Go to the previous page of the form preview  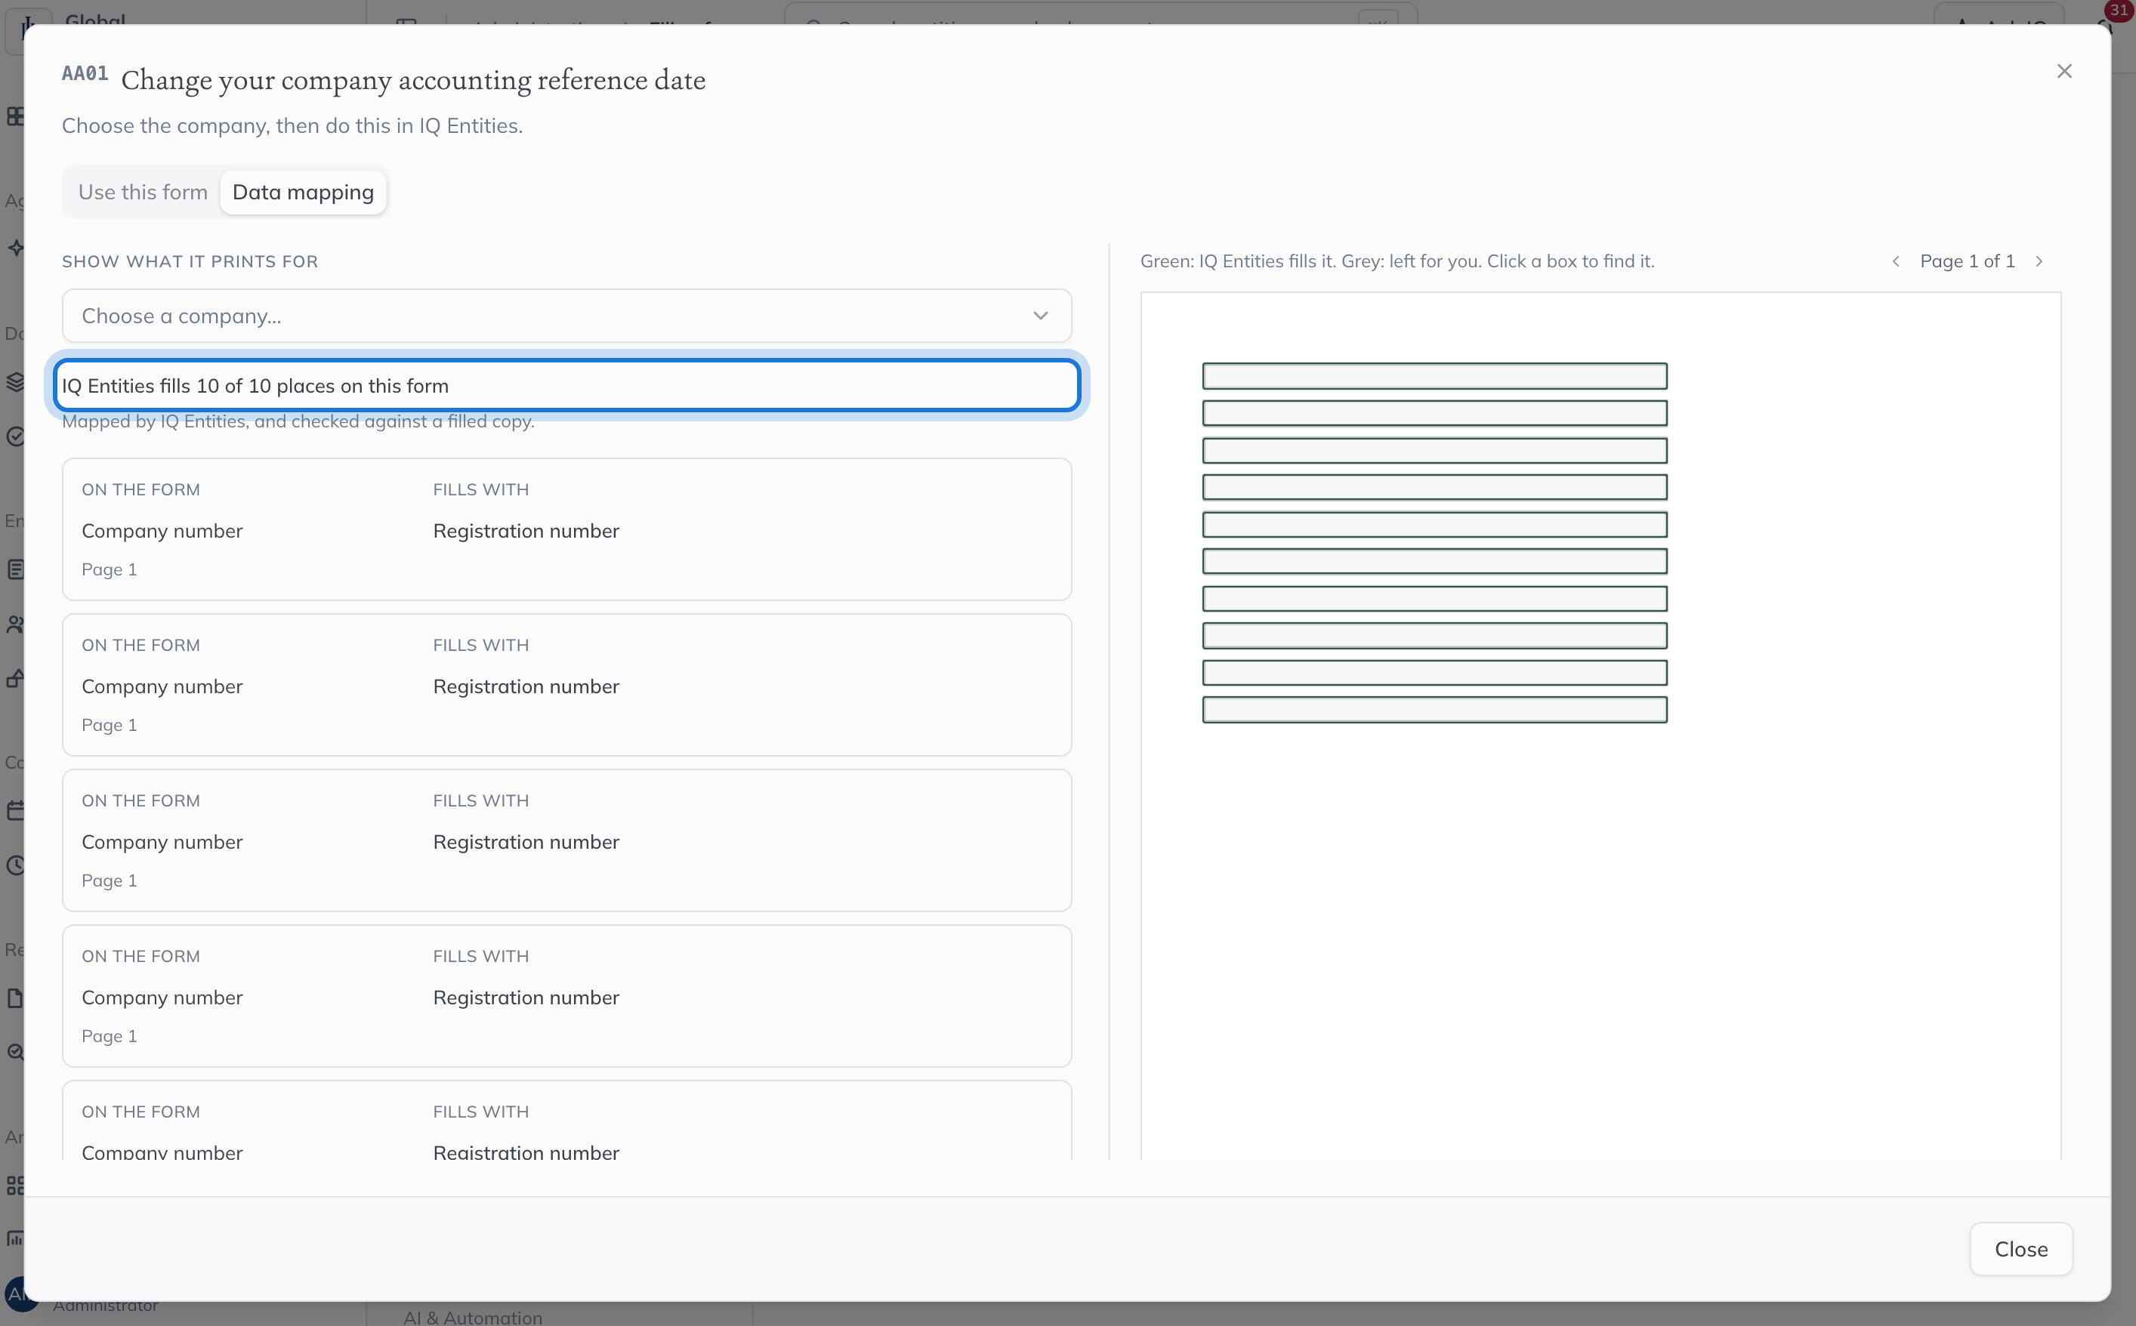[x=1896, y=261]
